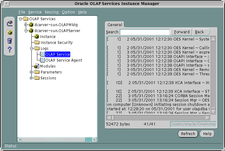Select the Modules tree item
The width and height of the screenshot is (225, 151).
(x=48, y=66)
